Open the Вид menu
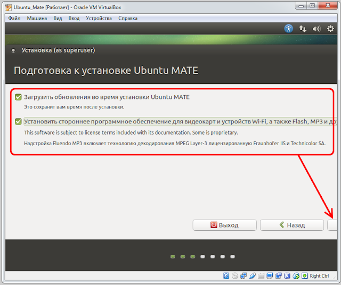 (58, 18)
